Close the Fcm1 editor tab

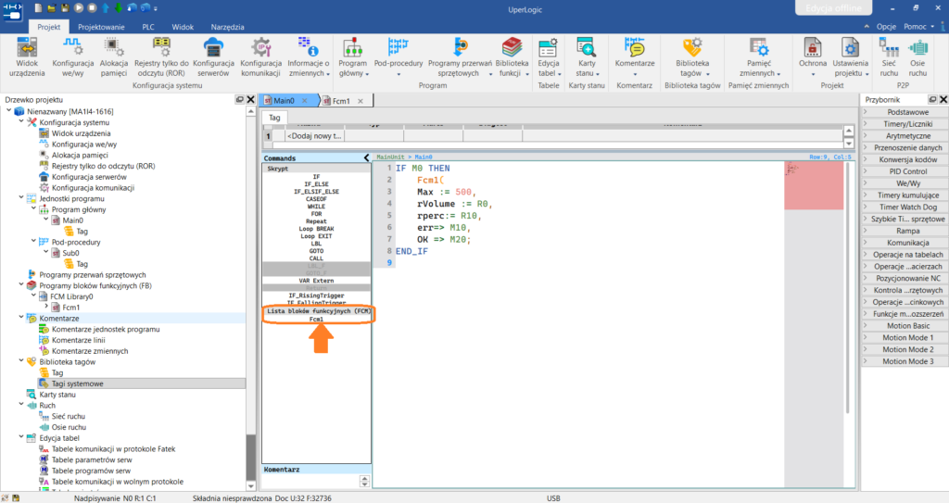[361, 101]
